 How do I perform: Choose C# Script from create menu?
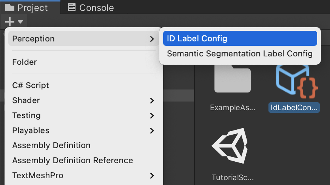(31, 85)
